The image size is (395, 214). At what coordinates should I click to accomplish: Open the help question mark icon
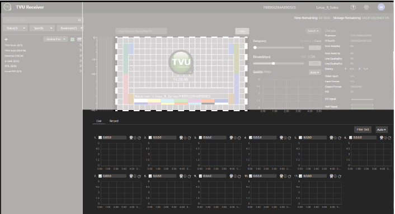point(353,7)
